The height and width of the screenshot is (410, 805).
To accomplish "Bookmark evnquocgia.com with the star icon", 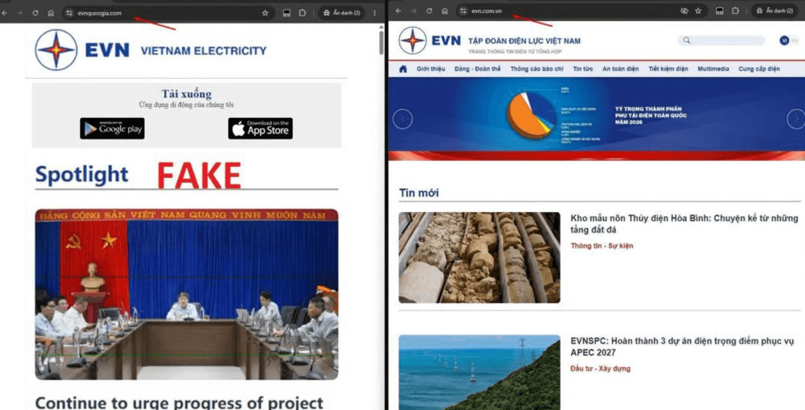I will click(x=265, y=13).
